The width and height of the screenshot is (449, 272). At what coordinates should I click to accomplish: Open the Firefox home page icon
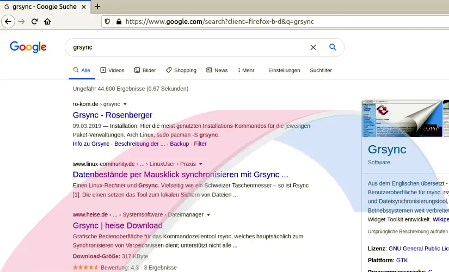(x=47, y=21)
